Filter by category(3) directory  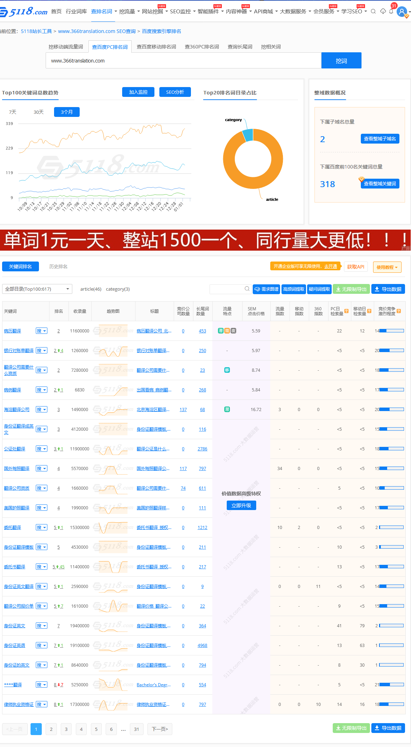point(118,289)
